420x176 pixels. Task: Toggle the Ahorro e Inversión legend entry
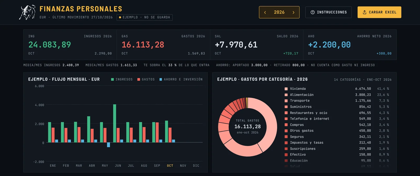[x=181, y=79]
